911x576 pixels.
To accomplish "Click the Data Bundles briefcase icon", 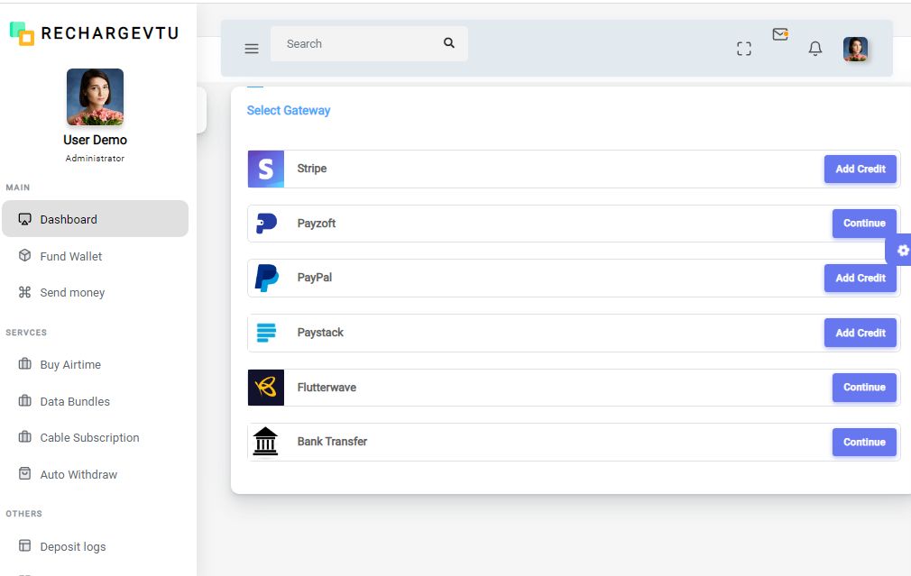I will pyautogui.click(x=24, y=400).
